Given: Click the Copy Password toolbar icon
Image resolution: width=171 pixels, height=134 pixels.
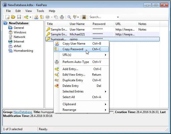Looking at the screenshot, I should pyautogui.click(x=42, y=17).
